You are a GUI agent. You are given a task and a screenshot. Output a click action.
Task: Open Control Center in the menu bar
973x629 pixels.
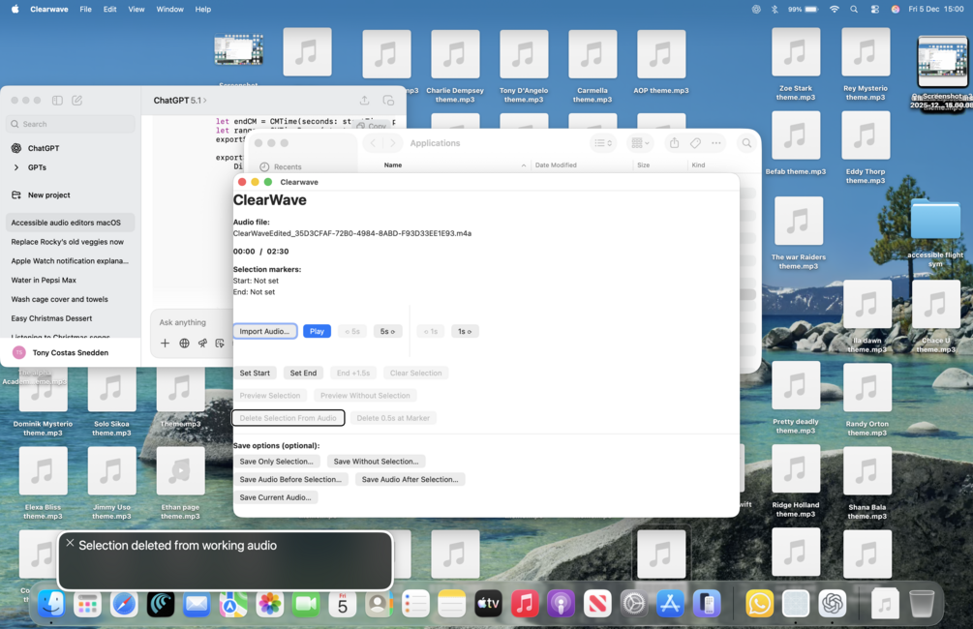(x=875, y=10)
